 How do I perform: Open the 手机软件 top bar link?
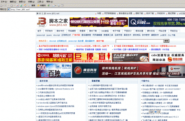pos(161,14)
